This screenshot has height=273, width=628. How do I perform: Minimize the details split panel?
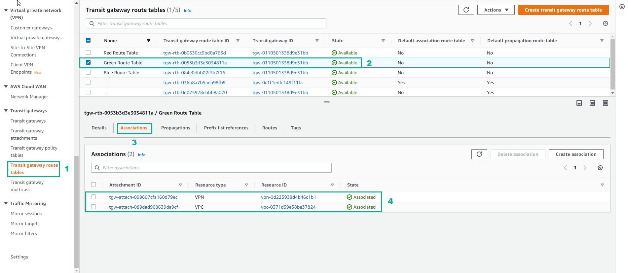point(579,103)
